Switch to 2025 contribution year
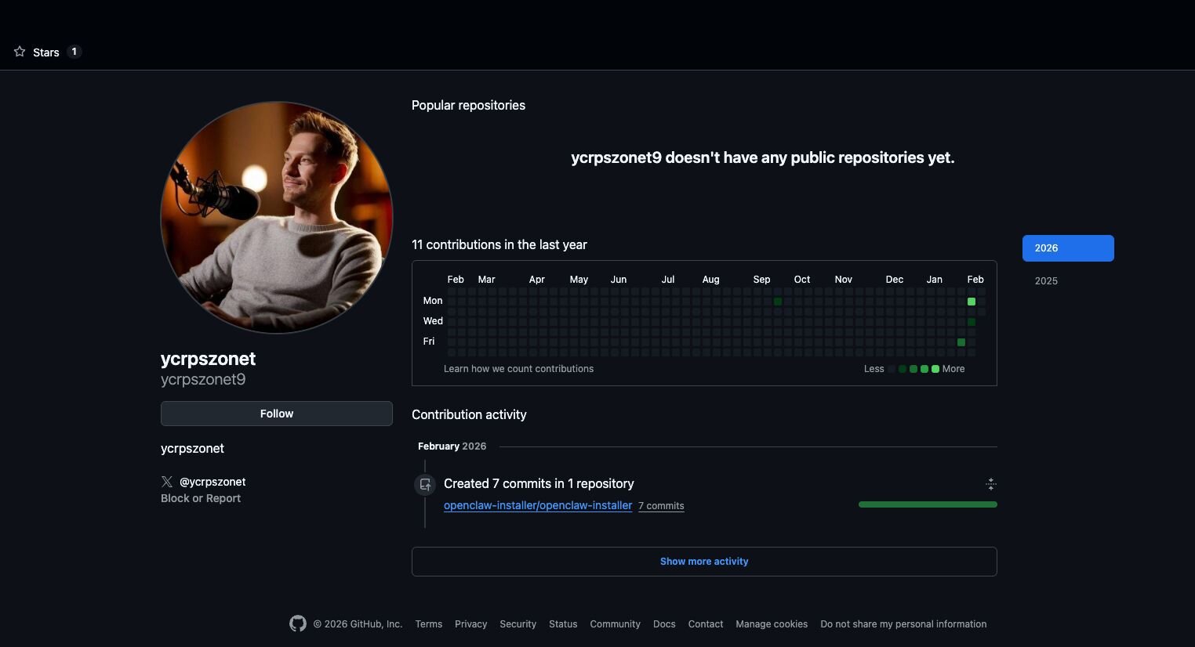This screenshot has width=1195, height=647. coord(1046,281)
